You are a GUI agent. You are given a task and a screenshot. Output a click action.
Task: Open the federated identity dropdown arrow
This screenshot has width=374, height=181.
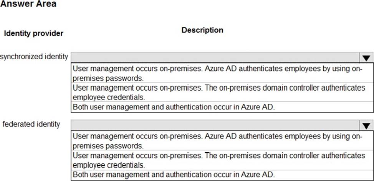366,125
